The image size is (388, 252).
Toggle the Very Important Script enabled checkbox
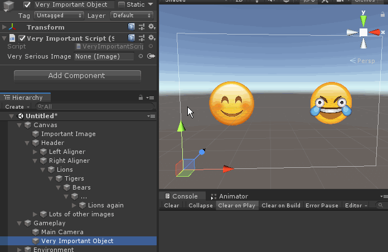pyautogui.click(x=22, y=38)
